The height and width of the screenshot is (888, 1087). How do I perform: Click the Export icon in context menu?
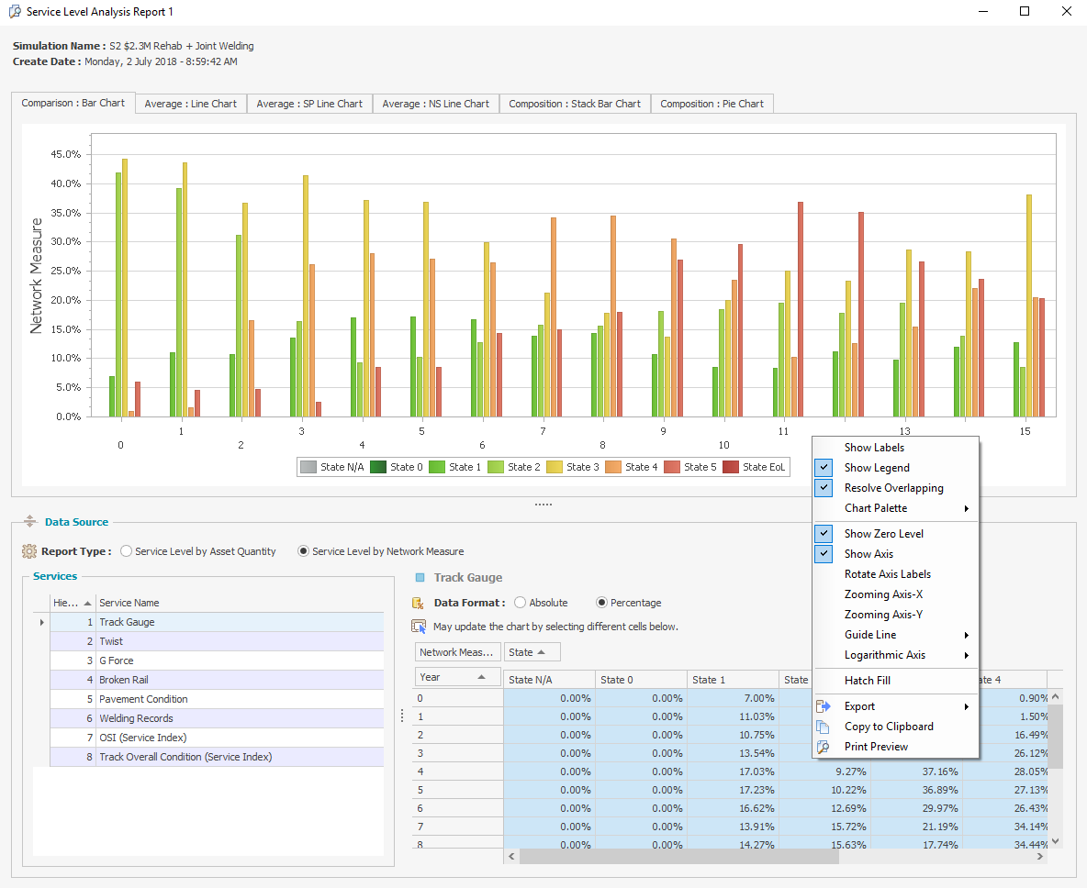(824, 706)
